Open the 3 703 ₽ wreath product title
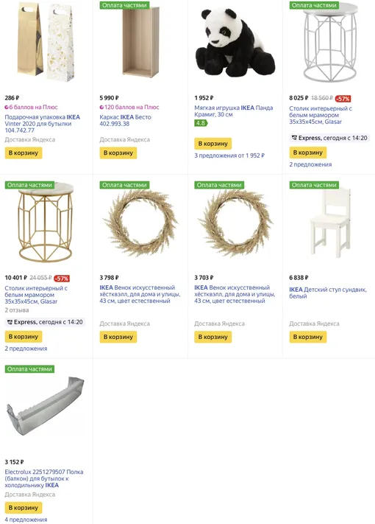This screenshot has width=375, height=524. [235, 294]
